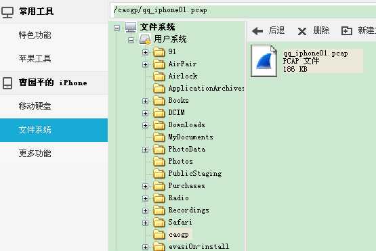
Task: Click the Photos folder icon
Action: pyautogui.click(x=159, y=162)
